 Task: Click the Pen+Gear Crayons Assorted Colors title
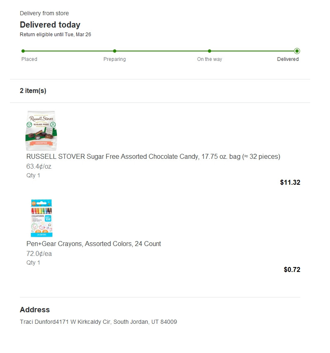pyautogui.click(x=94, y=244)
